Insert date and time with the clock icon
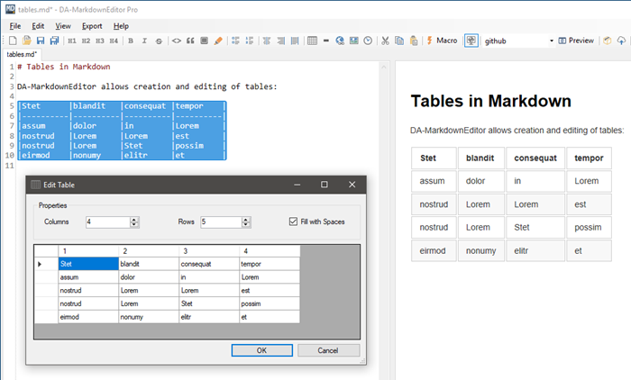The height and width of the screenshot is (380, 631). (x=368, y=41)
